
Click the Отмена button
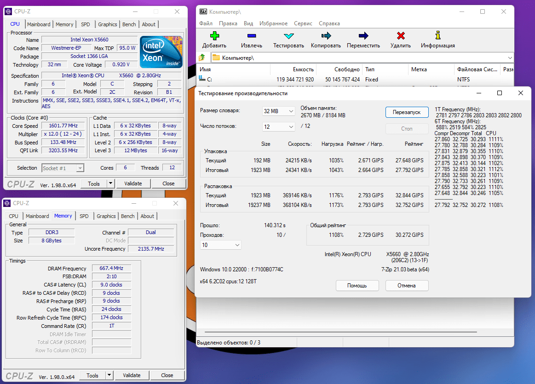407,286
